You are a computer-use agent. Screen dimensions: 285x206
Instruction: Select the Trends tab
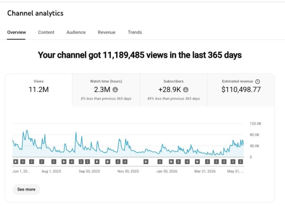coord(135,32)
